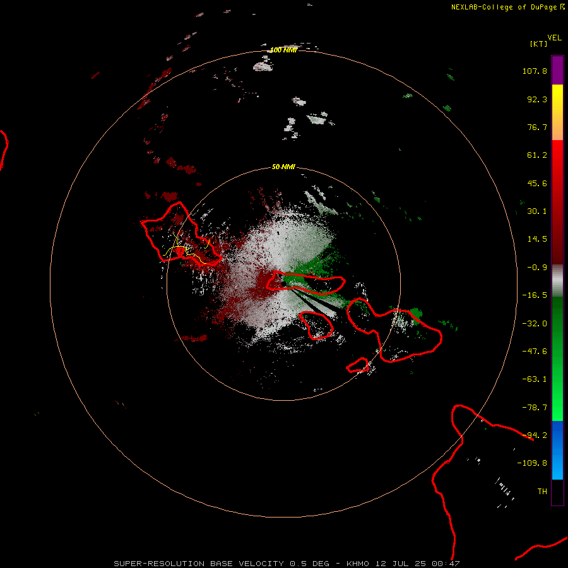Click the 107.8 velocity scale value
Viewport: 568px width, 568px height.
(x=535, y=71)
